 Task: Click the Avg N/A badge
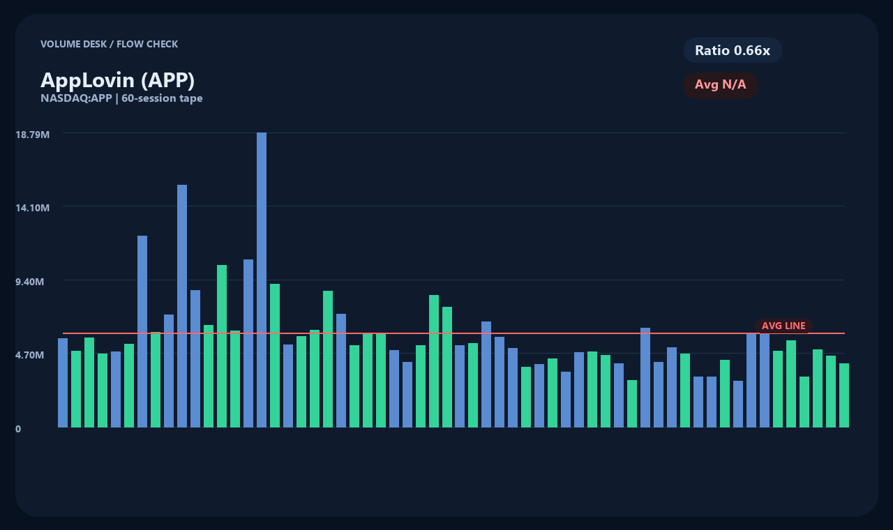721,85
